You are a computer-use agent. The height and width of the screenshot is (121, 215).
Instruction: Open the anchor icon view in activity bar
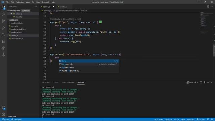pyautogui.click(x=3, y=54)
